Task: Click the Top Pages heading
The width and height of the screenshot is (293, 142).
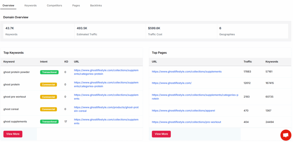Action: pyautogui.click(x=159, y=53)
